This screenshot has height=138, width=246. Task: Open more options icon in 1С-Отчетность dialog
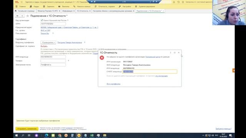click(x=171, y=53)
